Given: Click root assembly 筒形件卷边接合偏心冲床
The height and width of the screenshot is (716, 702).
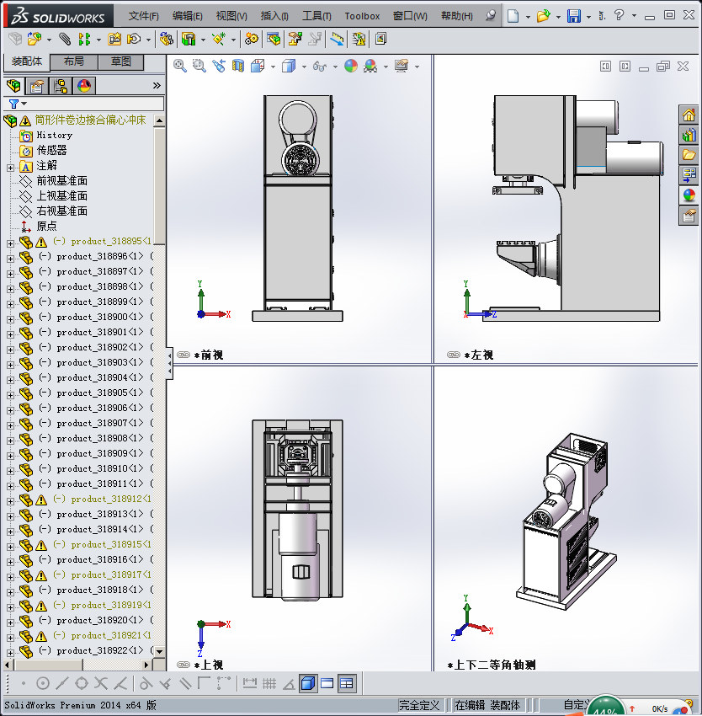Looking at the screenshot, I should point(90,120).
